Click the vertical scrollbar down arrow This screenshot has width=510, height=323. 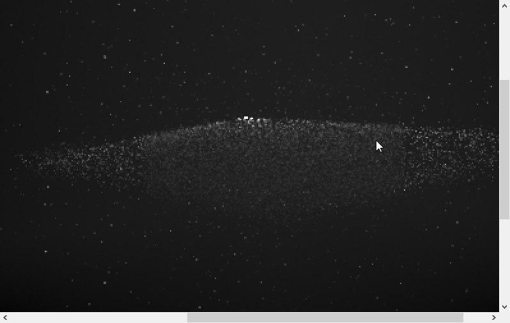504,307
